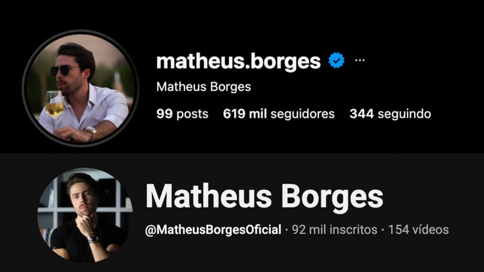The height and width of the screenshot is (272, 484).
Task: Click the number 619 in the followers count
Action: click(x=234, y=114)
